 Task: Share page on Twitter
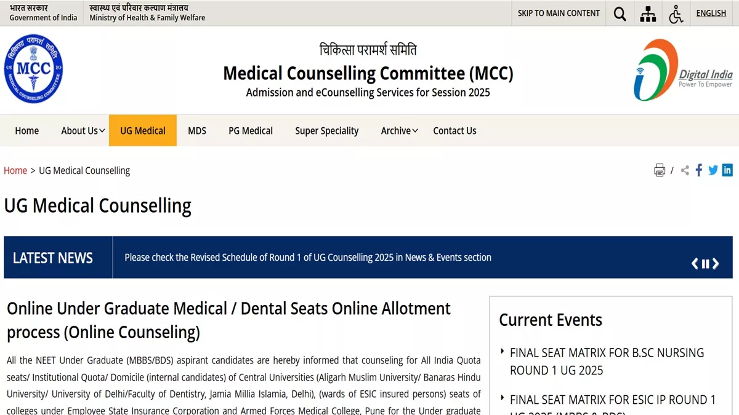[713, 170]
